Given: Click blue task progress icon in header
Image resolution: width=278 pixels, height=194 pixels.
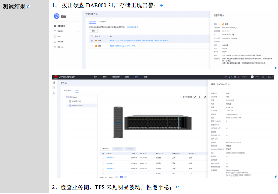Looking at the screenshot, I should click(x=230, y=77).
